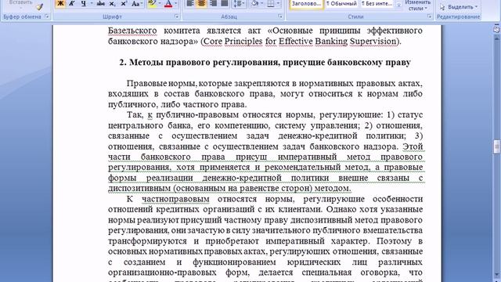Open Абзац dialog launcher

(x=280, y=16)
